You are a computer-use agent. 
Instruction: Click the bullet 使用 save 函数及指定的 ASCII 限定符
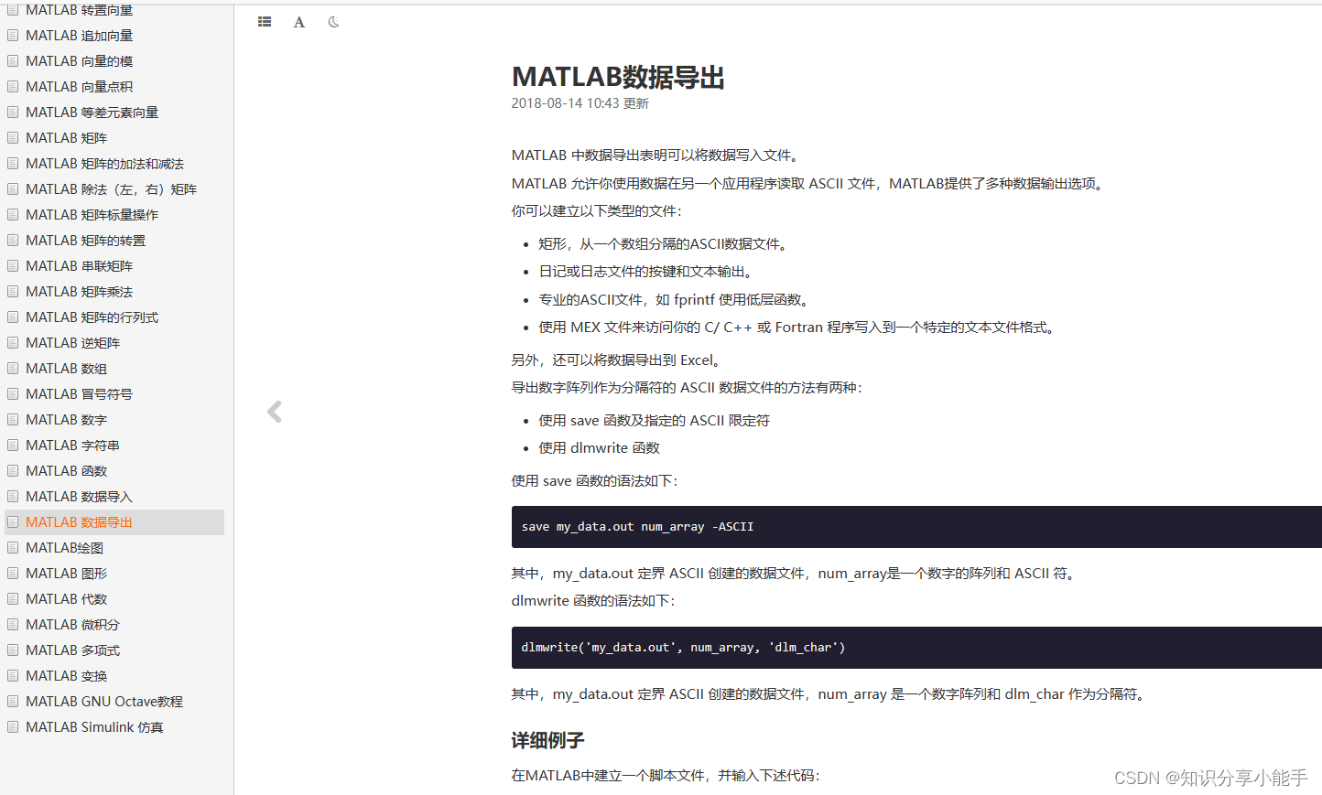[654, 421]
